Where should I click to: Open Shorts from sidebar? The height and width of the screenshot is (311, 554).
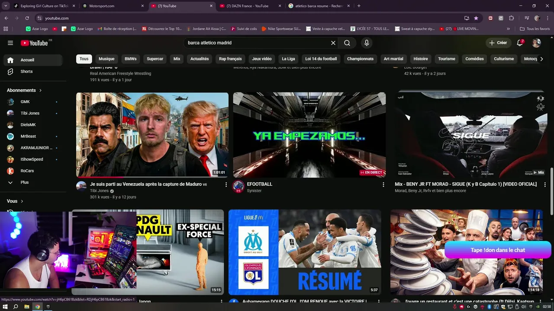pos(34,71)
